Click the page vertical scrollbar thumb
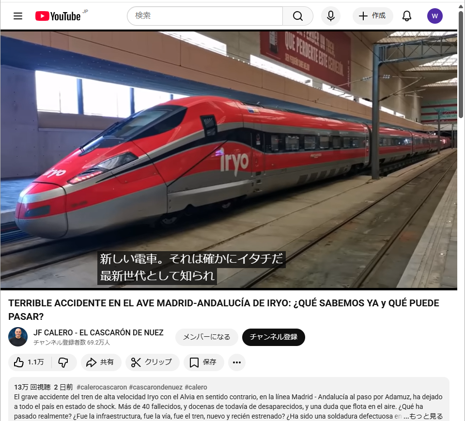465x421 pixels. [x=461, y=64]
